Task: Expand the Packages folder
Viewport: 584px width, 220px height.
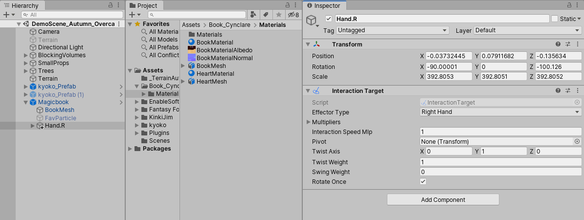Action: pyautogui.click(x=130, y=149)
